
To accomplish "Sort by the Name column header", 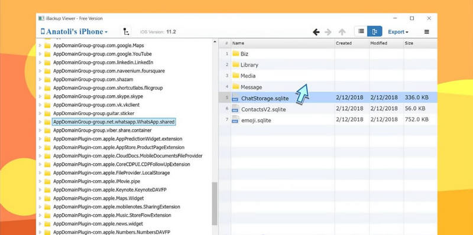I will [x=283, y=43].
